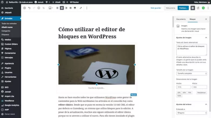Image resolution: width=211 pixels, height=118 pixels.
Task: Open the block more options menu
Action: pyautogui.click(x=87, y=8)
